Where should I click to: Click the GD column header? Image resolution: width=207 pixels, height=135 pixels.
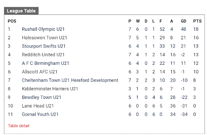[184, 21]
